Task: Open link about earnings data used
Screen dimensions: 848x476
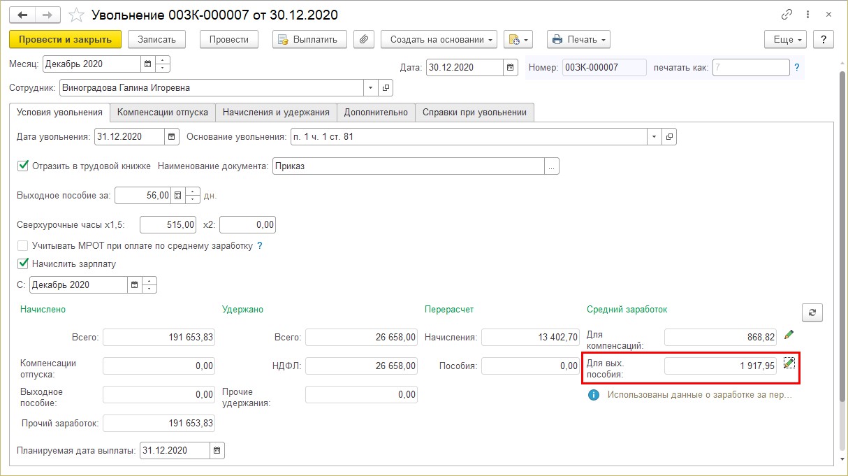Action: (700, 395)
